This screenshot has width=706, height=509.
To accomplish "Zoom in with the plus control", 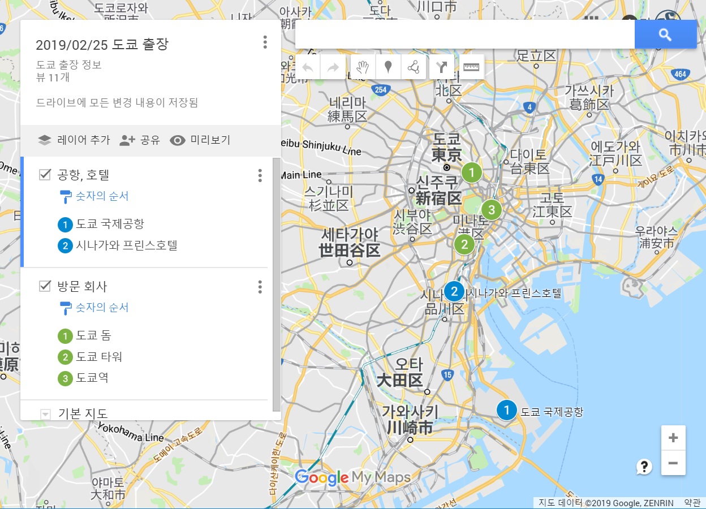I will pyautogui.click(x=673, y=437).
